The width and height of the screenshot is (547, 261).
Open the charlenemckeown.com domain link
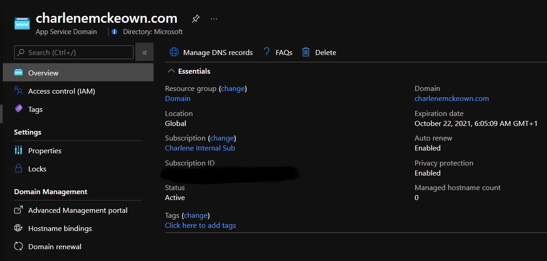point(452,99)
